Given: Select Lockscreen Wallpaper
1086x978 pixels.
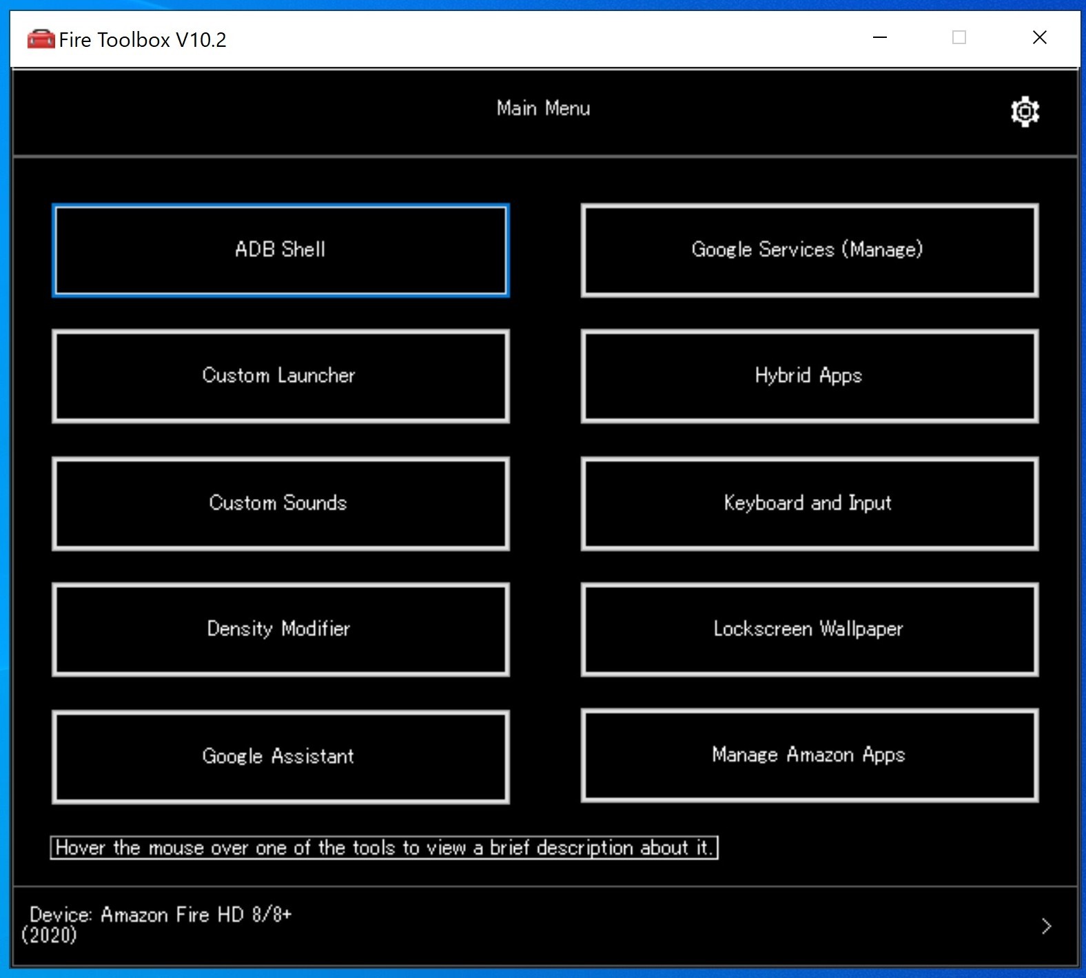Looking at the screenshot, I should 810,630.
